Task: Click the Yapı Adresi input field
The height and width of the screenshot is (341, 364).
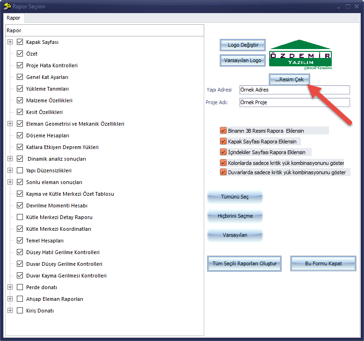Action: point(294,90)
